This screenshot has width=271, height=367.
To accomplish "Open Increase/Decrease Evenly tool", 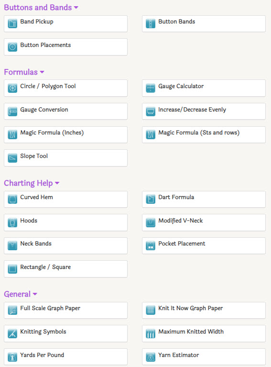I will 204,111.
